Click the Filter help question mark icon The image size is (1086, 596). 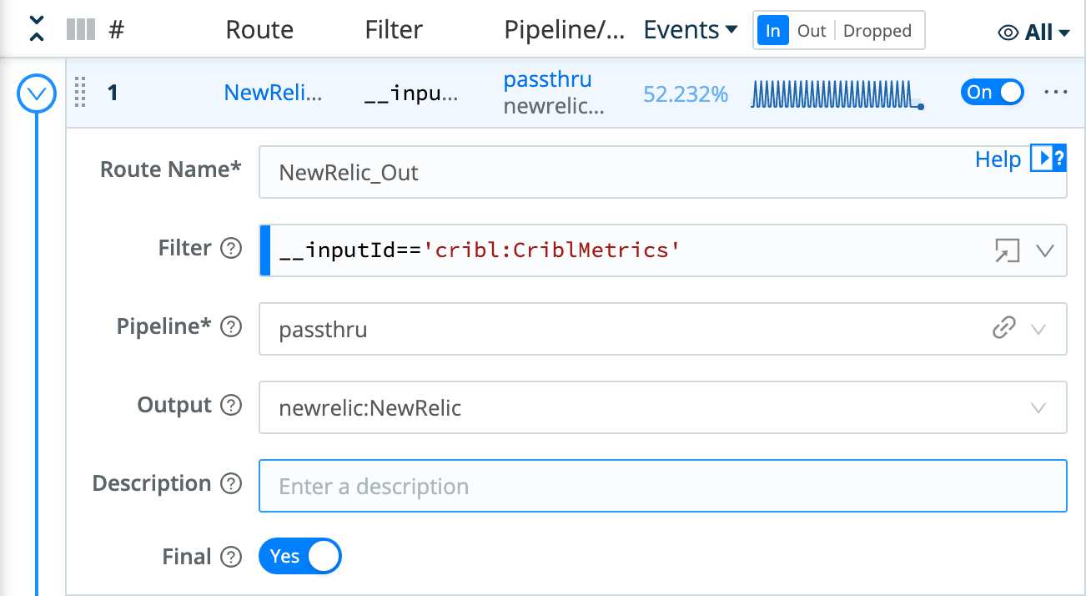[x=231, y=249]
